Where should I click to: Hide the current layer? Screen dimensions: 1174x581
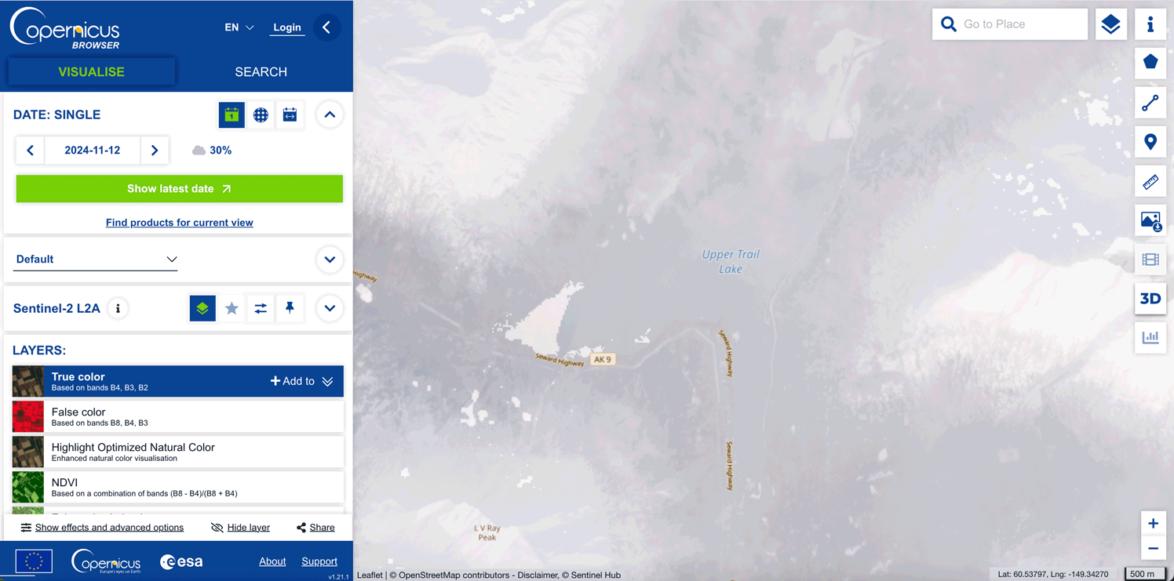241,528
